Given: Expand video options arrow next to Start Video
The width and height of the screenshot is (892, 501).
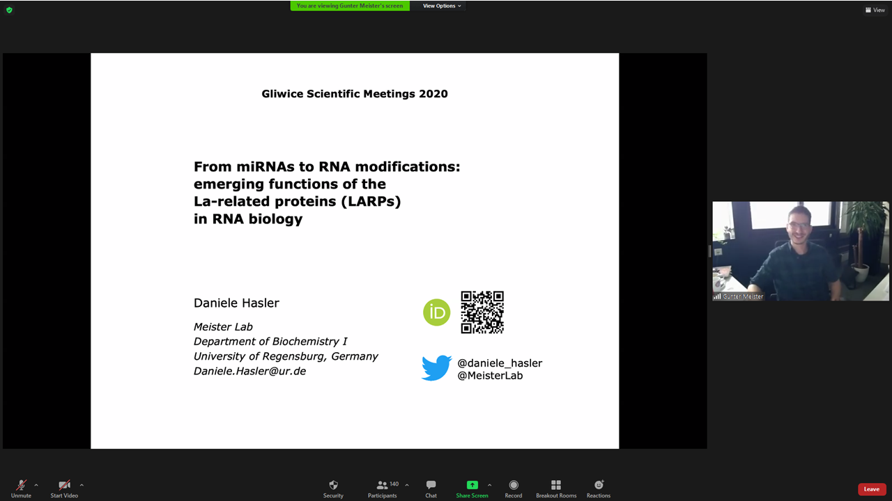Looking at the screenshot, I should (x=82, y=485).
